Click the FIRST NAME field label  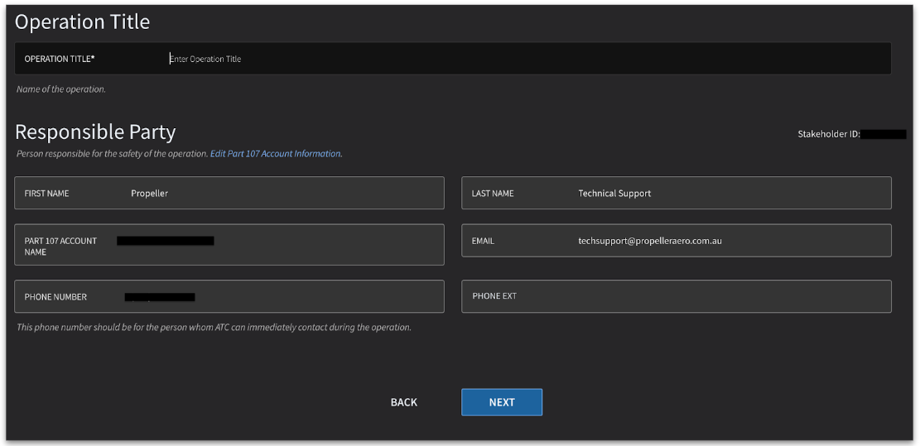(47, 194)
